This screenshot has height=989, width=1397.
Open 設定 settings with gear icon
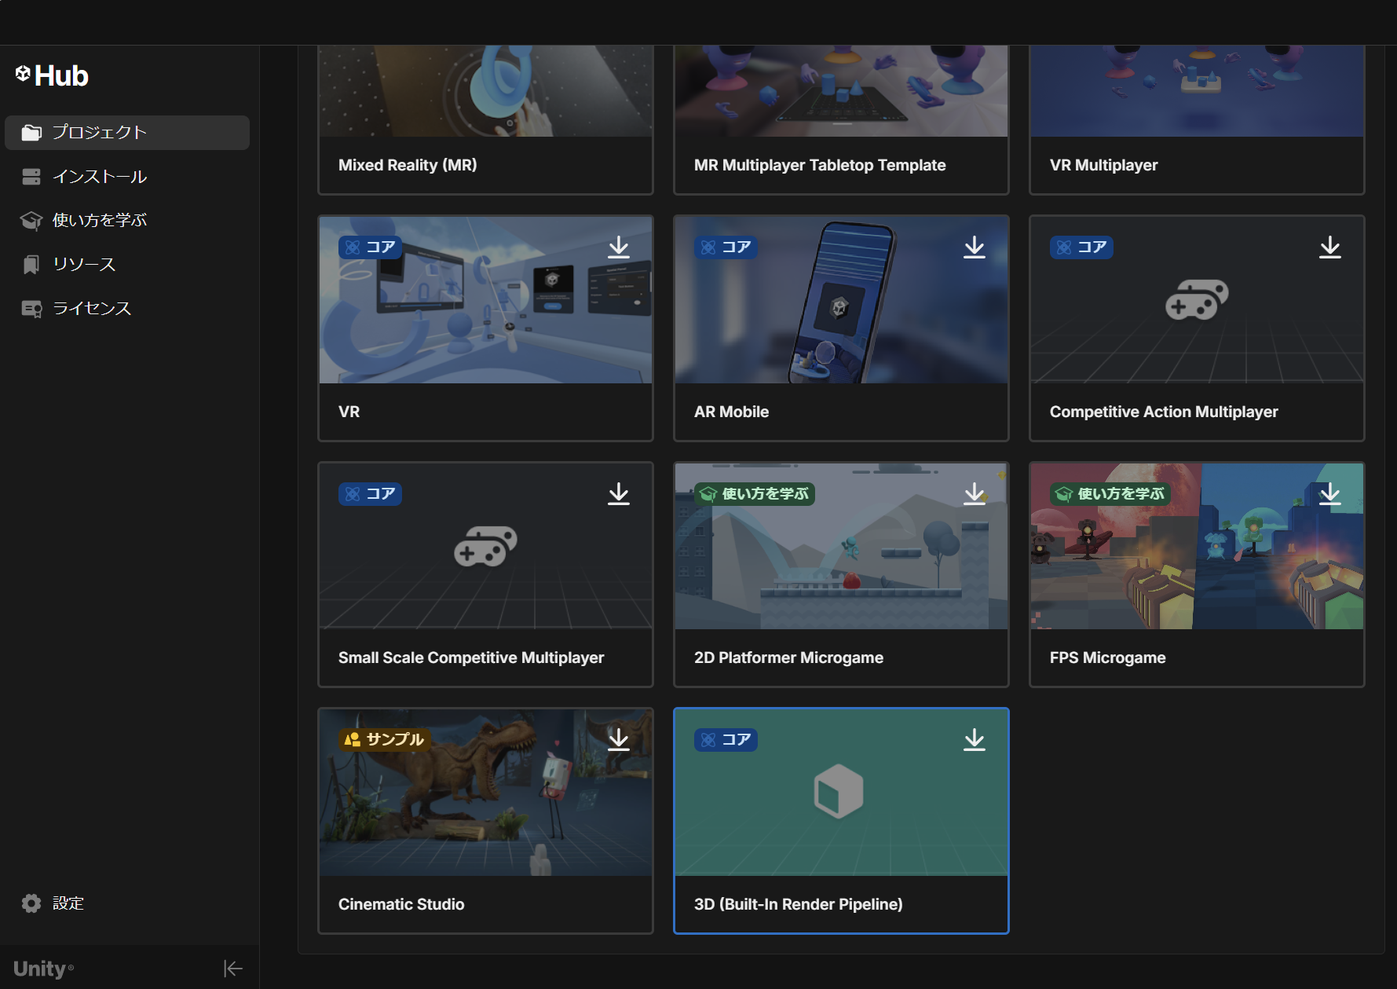[52, 903]
